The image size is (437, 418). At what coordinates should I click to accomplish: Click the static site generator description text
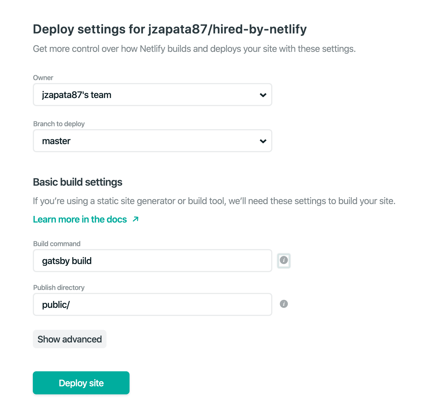pos(214,201)
